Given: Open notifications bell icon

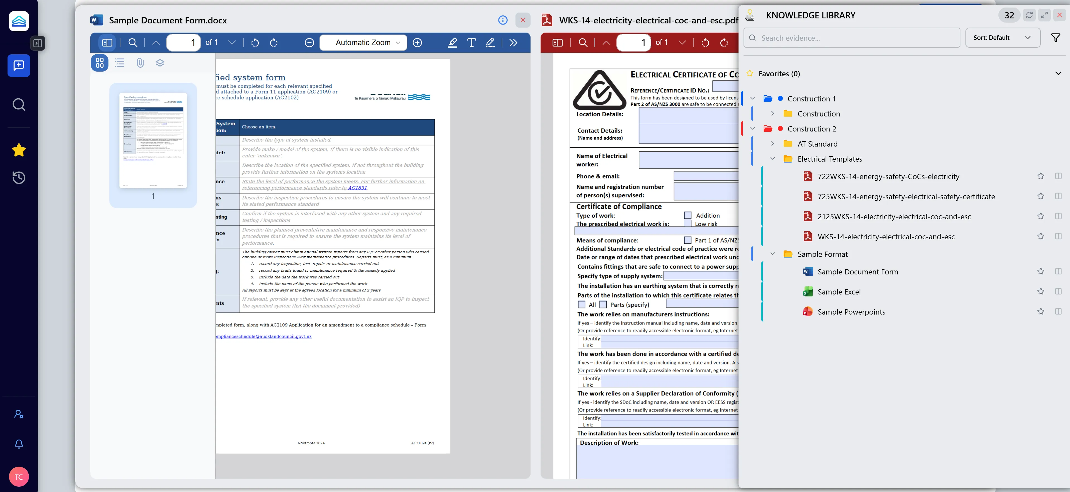Looking at the screenshot, I should click(19, 444).
